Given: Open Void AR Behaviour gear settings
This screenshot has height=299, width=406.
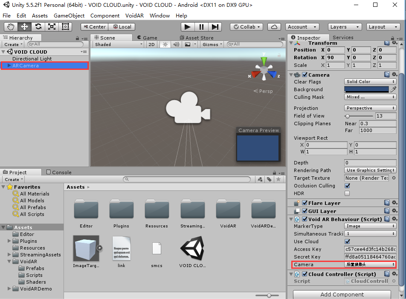Looking at the screenshot, I should [394, 219].
